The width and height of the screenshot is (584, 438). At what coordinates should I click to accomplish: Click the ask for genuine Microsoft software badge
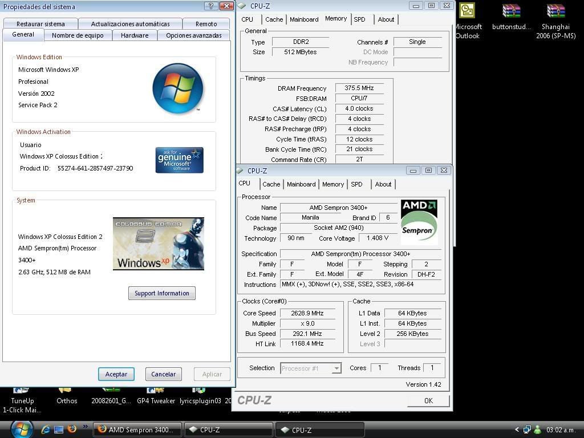click(180, 160)
